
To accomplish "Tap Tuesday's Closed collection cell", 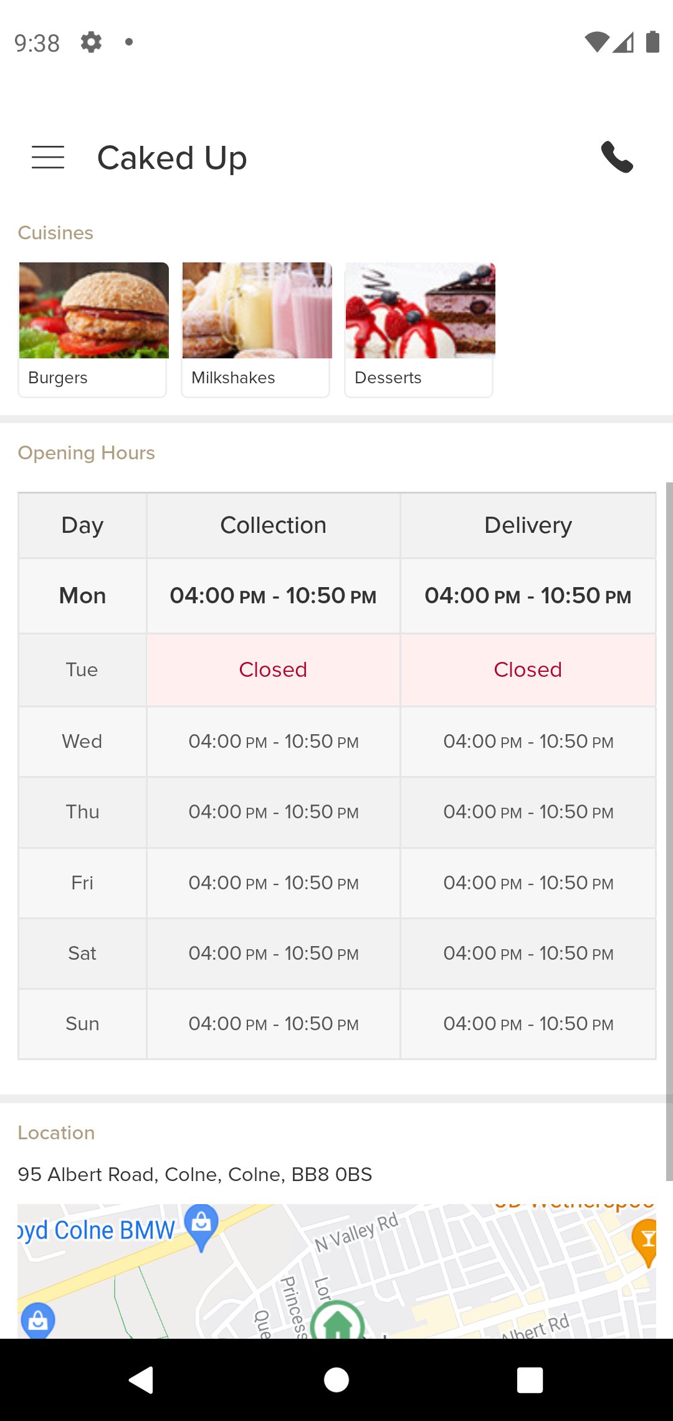I will click(273, 670).
